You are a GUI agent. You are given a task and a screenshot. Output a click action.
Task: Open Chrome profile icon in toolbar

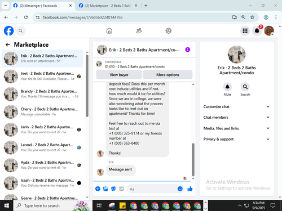(266, 17)
